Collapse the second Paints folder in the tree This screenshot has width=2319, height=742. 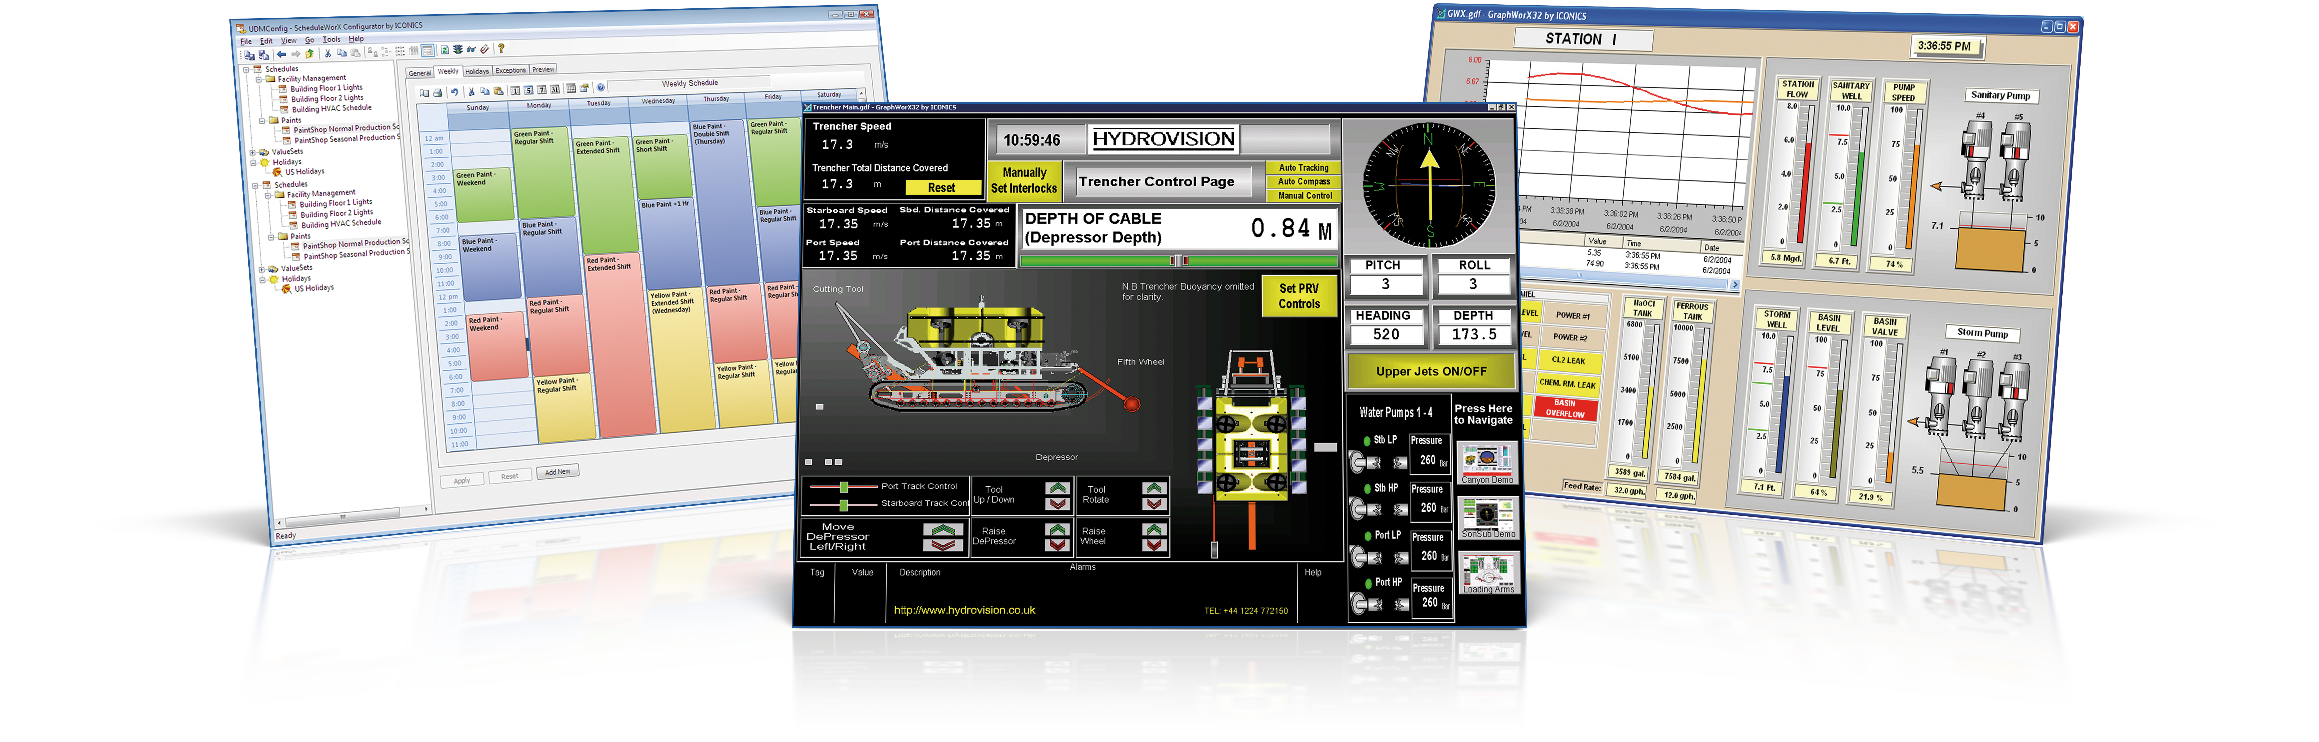(x=271, y=238)
